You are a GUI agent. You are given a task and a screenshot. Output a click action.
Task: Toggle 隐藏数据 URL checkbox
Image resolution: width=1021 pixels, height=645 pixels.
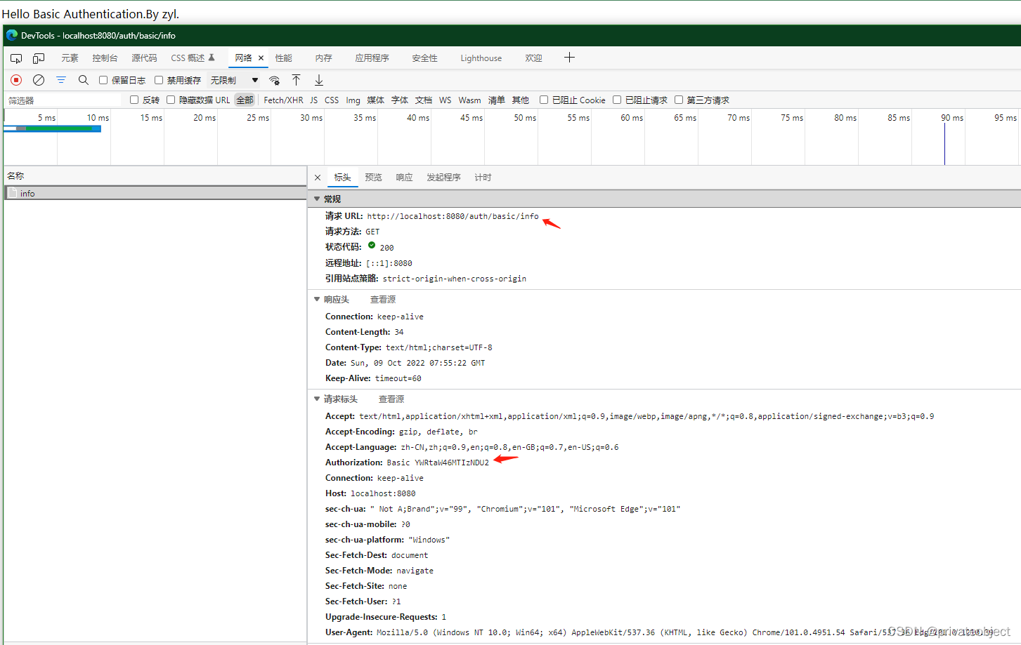[171, 100]
